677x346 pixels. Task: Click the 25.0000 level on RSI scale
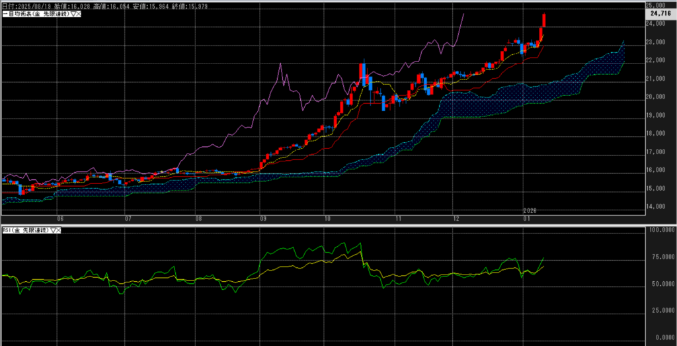tap(660, 310)
